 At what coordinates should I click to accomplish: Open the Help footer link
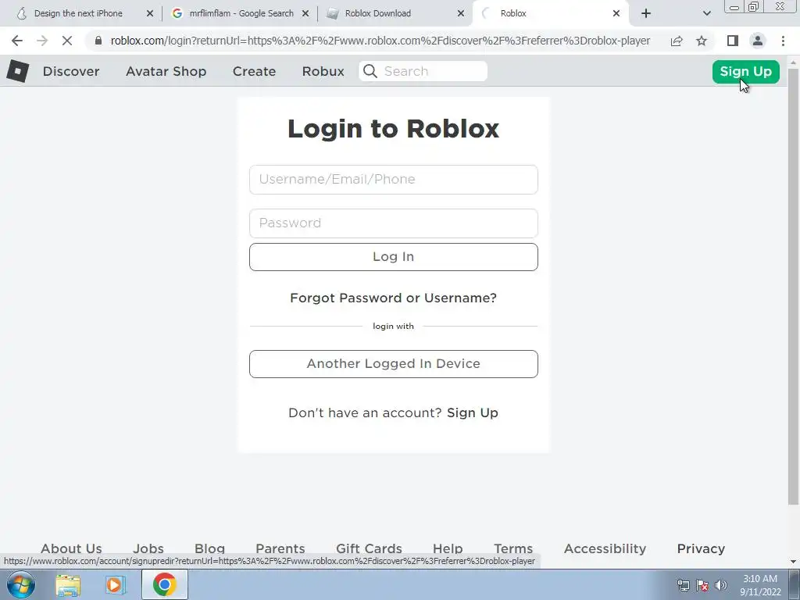[x=448, y=548]
